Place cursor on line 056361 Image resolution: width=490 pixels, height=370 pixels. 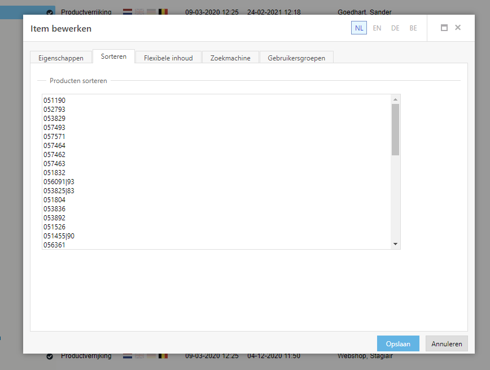pos(54,245)
